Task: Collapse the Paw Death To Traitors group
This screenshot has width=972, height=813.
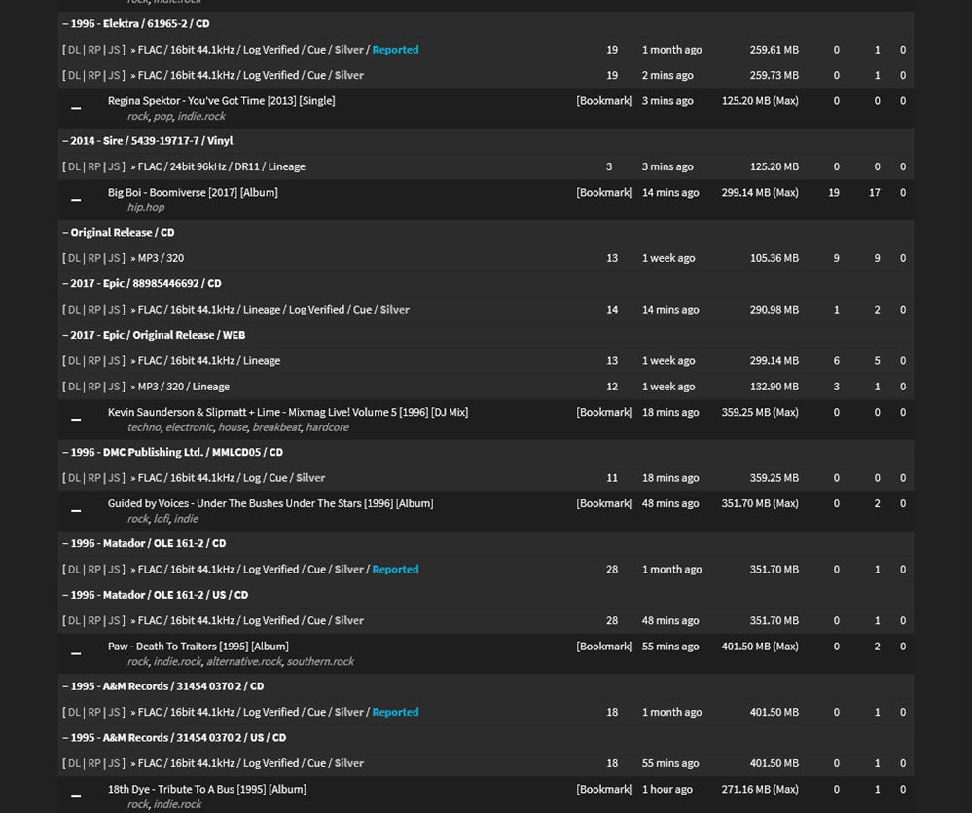Action: (x=76, y=653)
